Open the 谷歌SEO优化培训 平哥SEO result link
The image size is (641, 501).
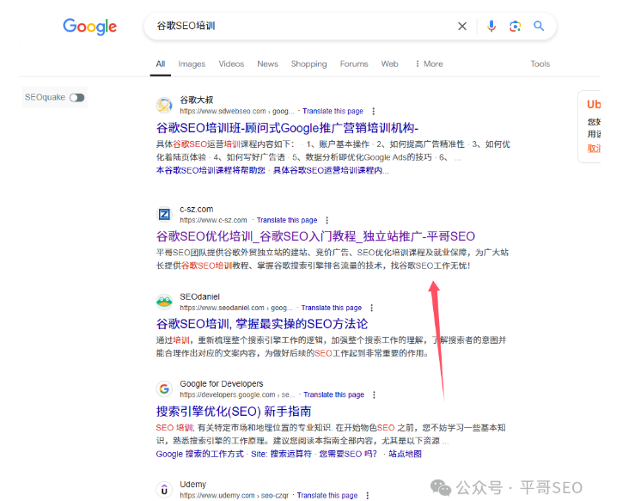coord(315,236)
